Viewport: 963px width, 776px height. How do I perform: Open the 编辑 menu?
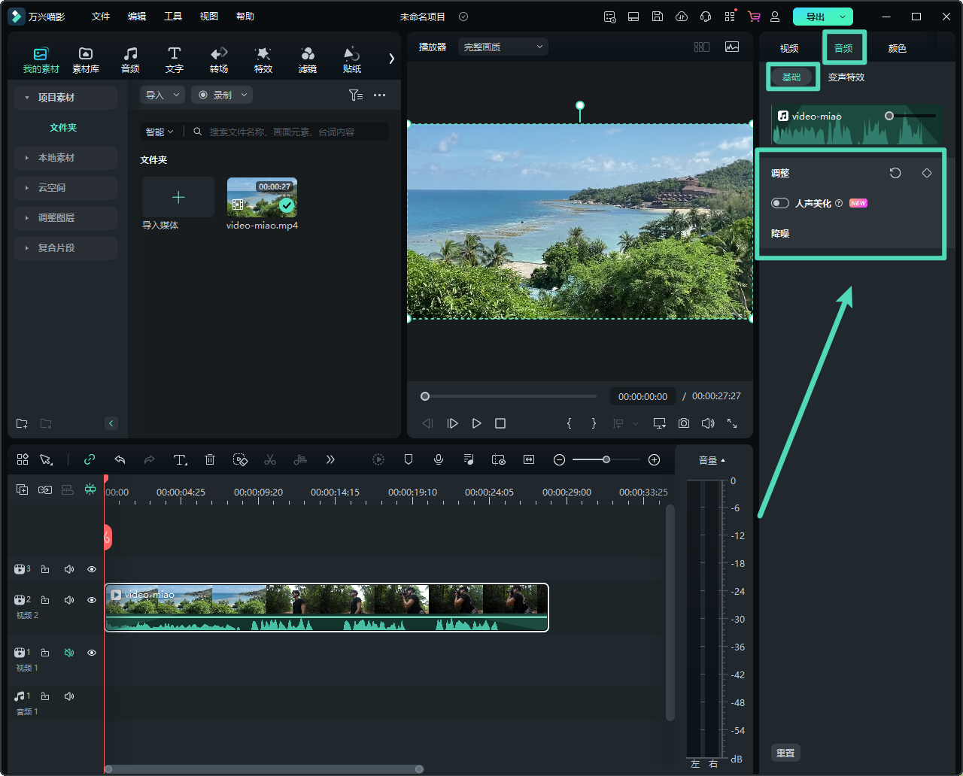(137, 16)
